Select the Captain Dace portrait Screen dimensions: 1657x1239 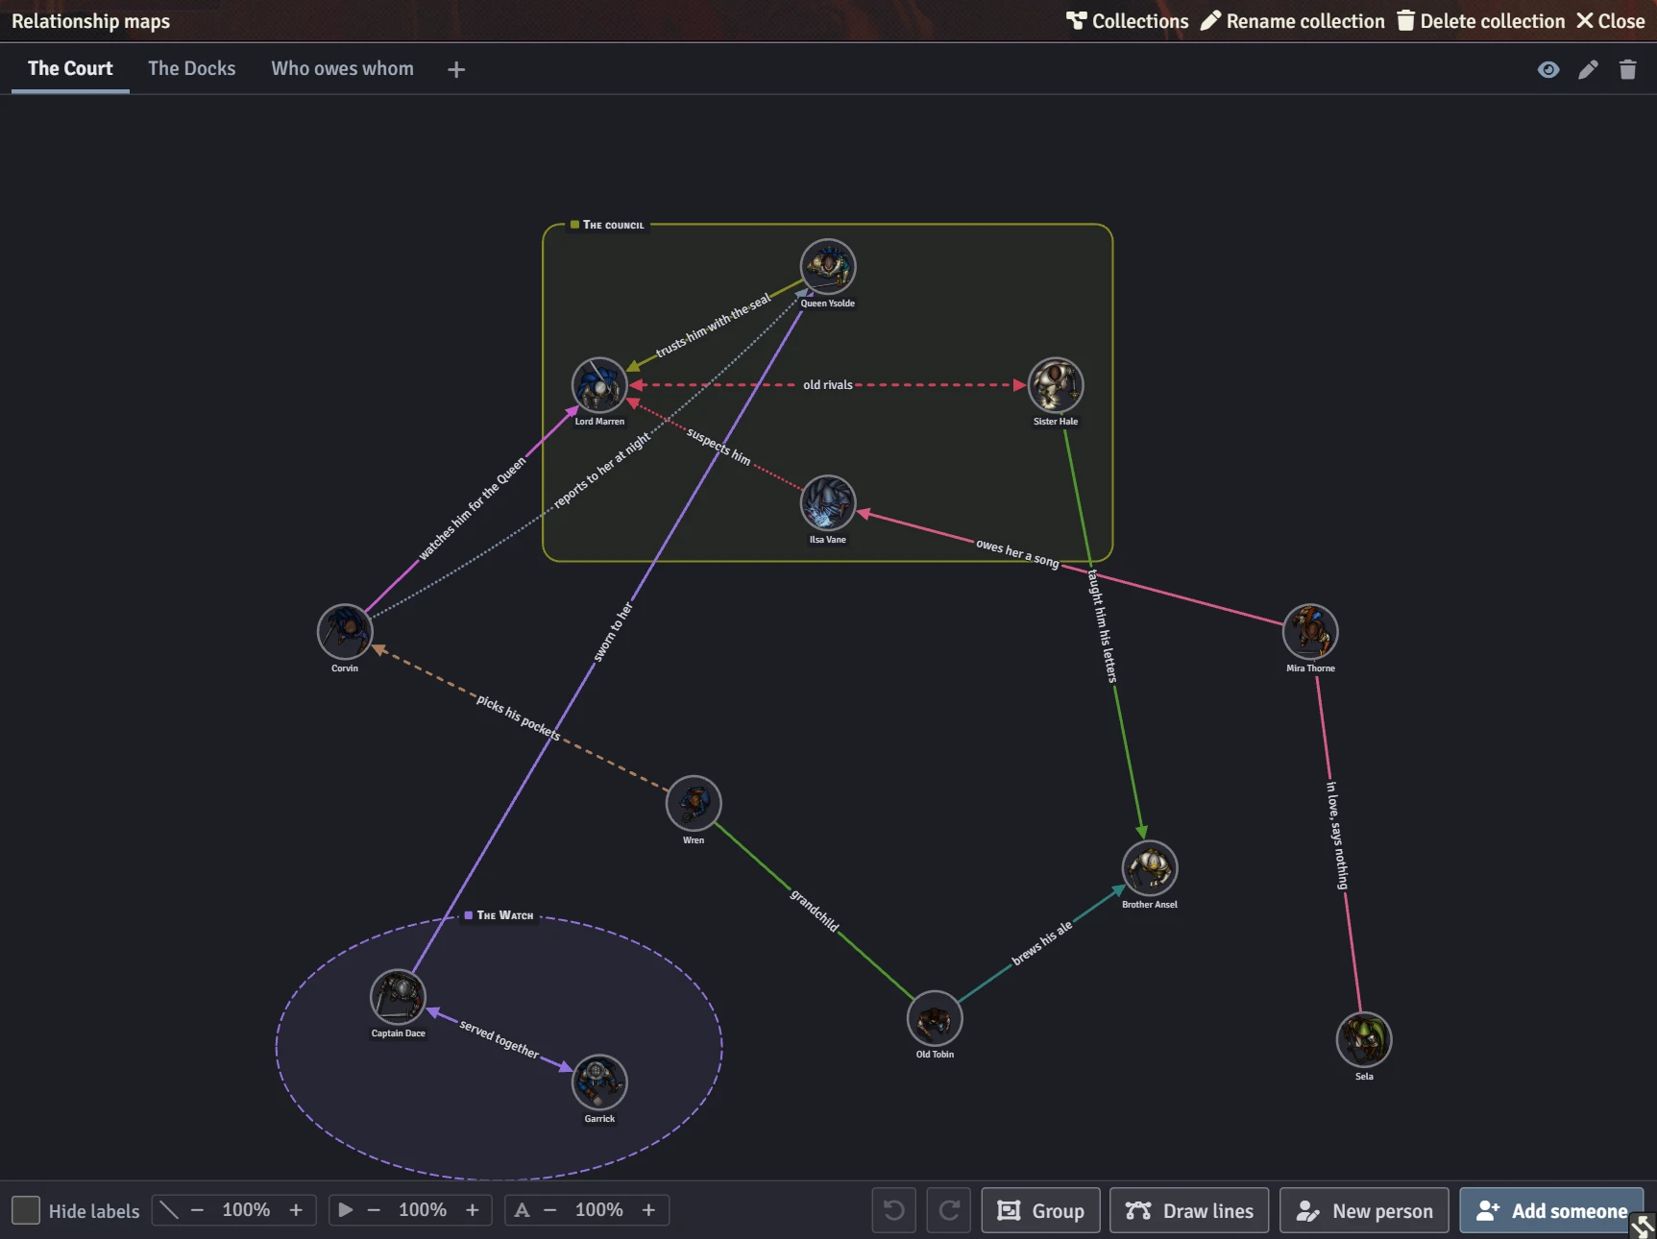tap(398, 996)
